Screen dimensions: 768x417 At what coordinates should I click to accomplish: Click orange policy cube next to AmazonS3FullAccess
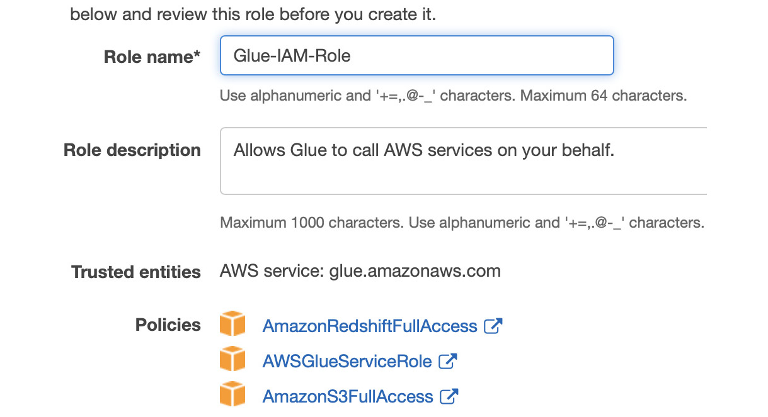(232, 394)
